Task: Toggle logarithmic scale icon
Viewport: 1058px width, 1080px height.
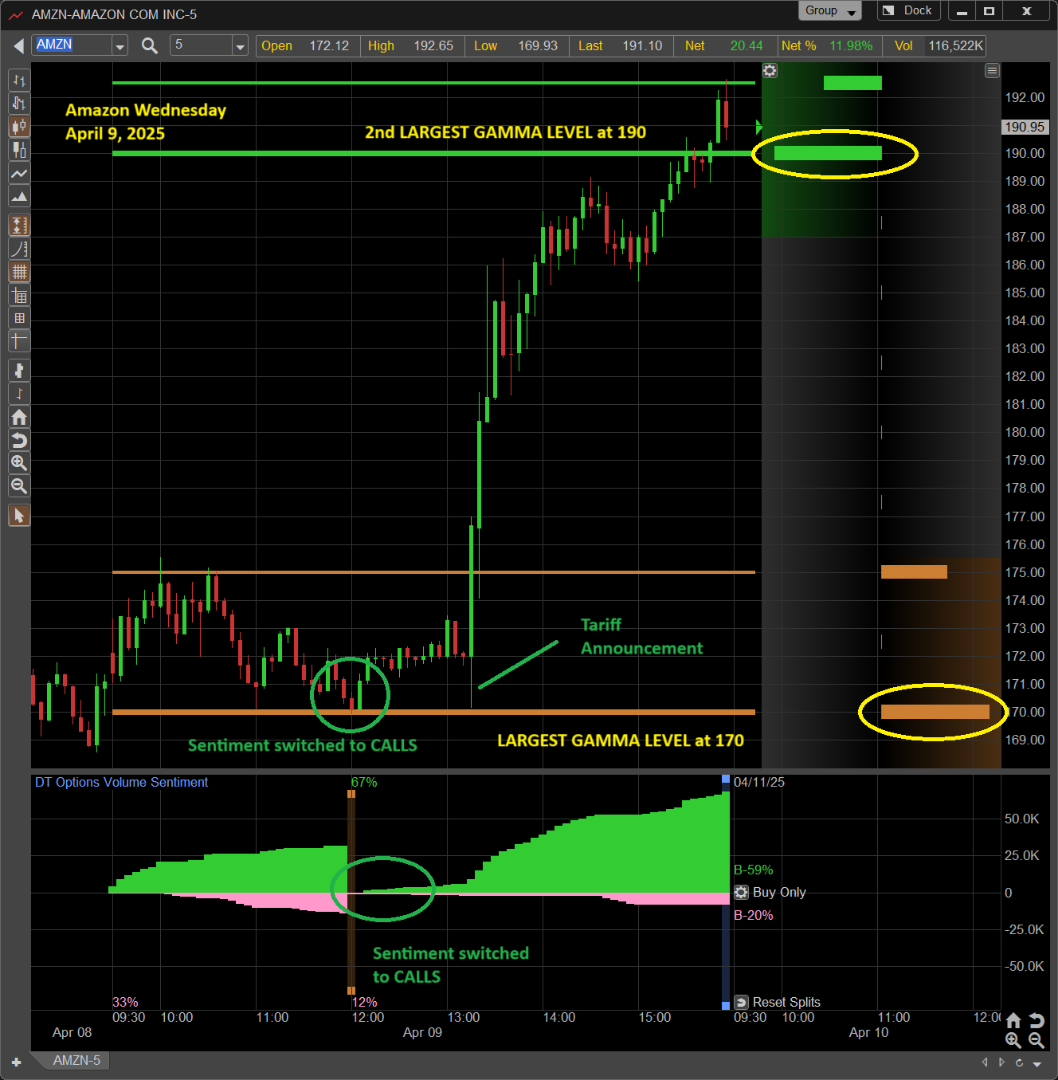Action: point(19,249)
